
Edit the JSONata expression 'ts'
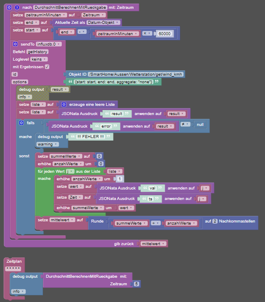151,199
